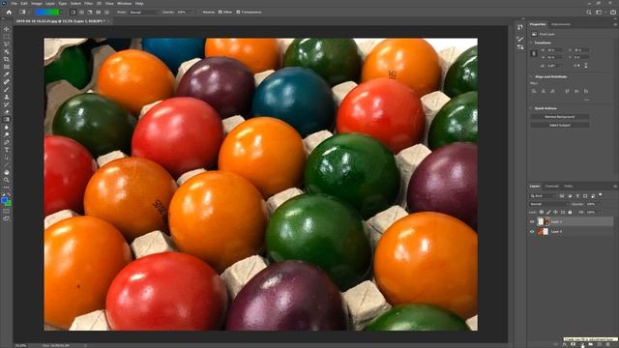Screen dimensions: 619x348
Task: Select the Move tool
Action: [x=7, y=29]
